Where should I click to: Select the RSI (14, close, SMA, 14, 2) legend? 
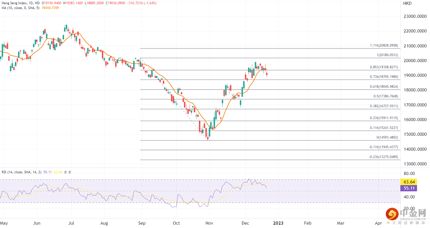(x=21, y=172)
